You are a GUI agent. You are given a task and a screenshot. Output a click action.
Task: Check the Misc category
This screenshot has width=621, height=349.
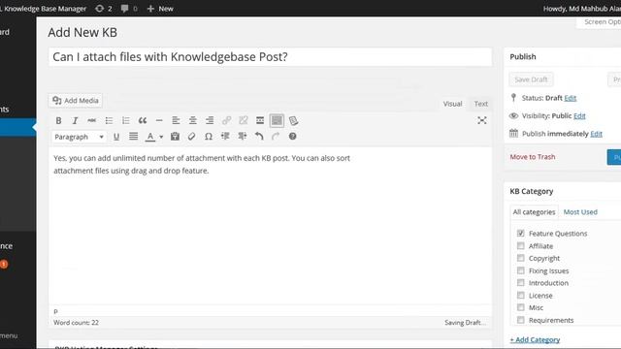tap(520, 307)
